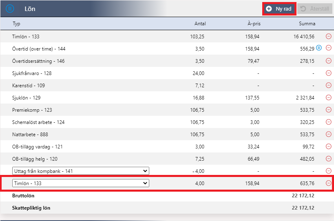Remove the Karenstid - 109 row
Image resolution: width=334 pixels, height=221 pixels.
pos(329,85)
